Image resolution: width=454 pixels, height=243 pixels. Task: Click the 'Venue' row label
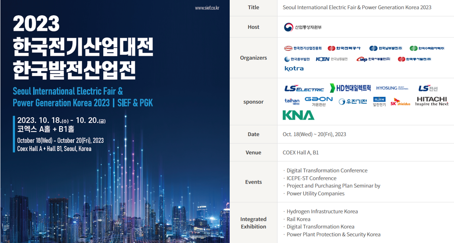[x=254, y=153]
